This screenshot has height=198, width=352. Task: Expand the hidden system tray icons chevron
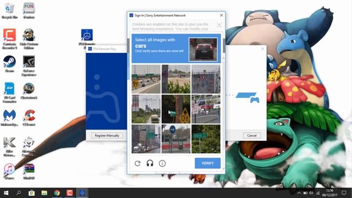[x=299, y=193]
